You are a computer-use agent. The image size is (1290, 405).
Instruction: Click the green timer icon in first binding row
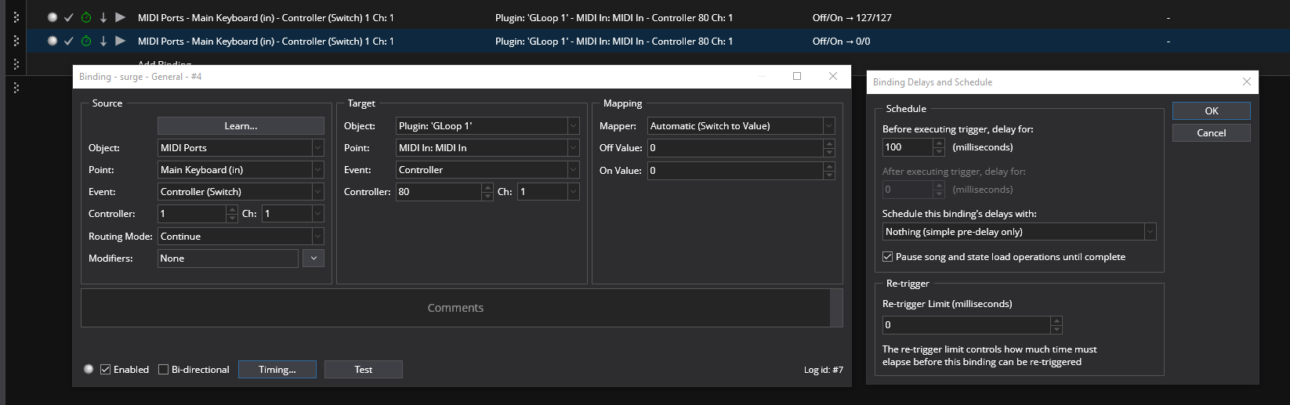(x=86, y=17)
